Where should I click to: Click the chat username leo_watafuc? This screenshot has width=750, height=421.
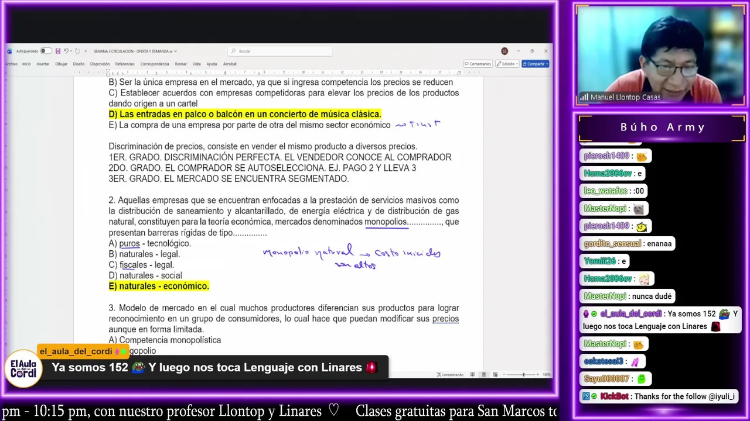[605, 191]
